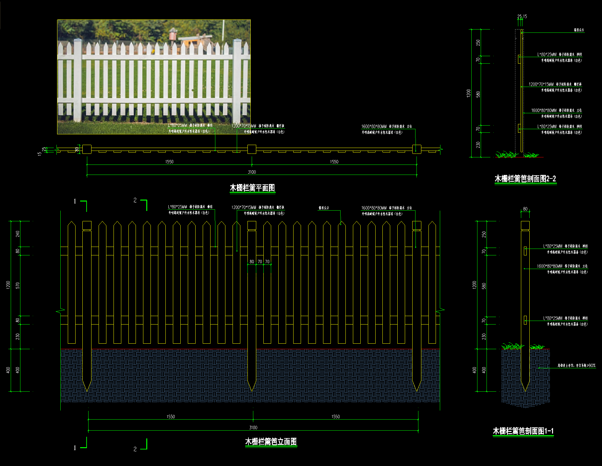
Task: Select section marker 2 above the elevation
Action: 135,200
